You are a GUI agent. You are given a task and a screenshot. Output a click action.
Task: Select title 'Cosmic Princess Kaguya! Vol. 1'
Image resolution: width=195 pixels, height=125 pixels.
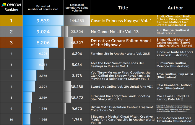point(121,21)
